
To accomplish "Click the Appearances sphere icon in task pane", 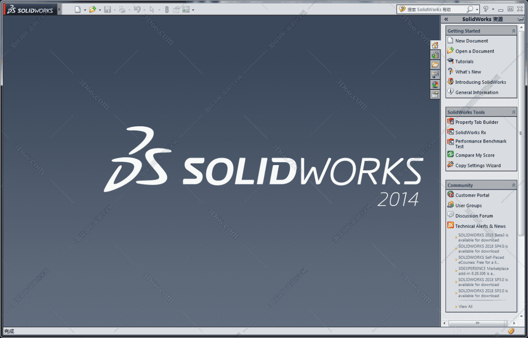I will tap(435, 84).
